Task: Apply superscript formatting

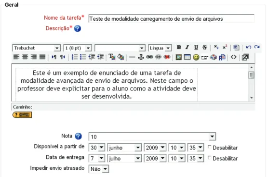Action: coord(225,47)
